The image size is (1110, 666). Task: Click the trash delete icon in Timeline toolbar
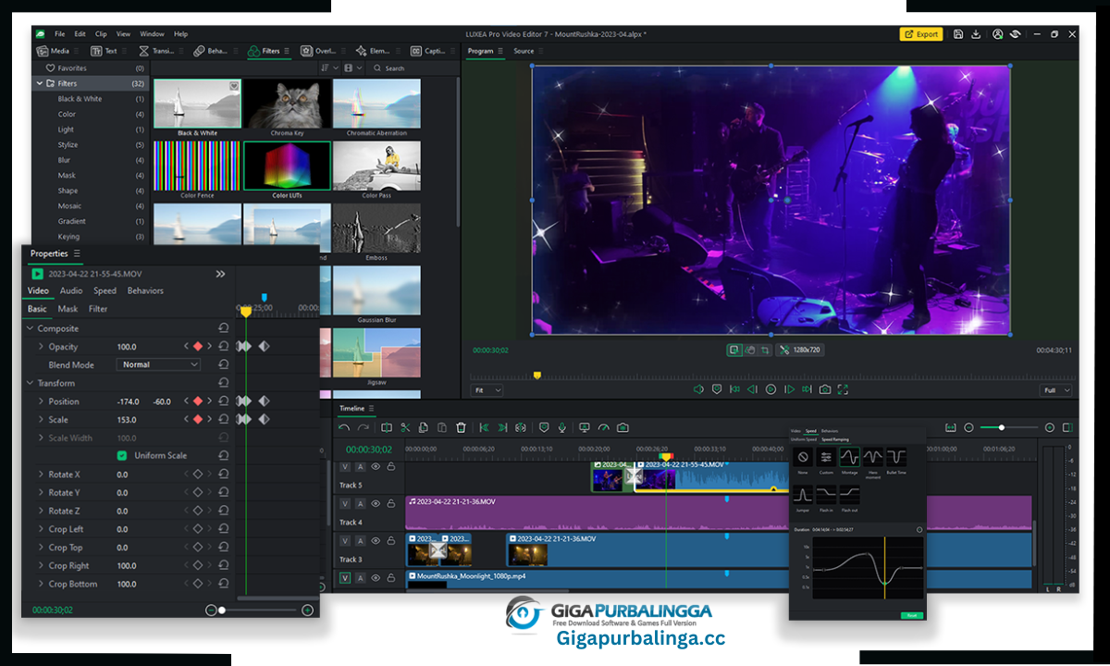coord(462,427)
